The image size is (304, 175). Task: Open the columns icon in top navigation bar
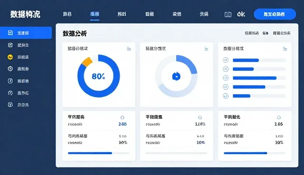pyautogui.click(x=228, y=14)
